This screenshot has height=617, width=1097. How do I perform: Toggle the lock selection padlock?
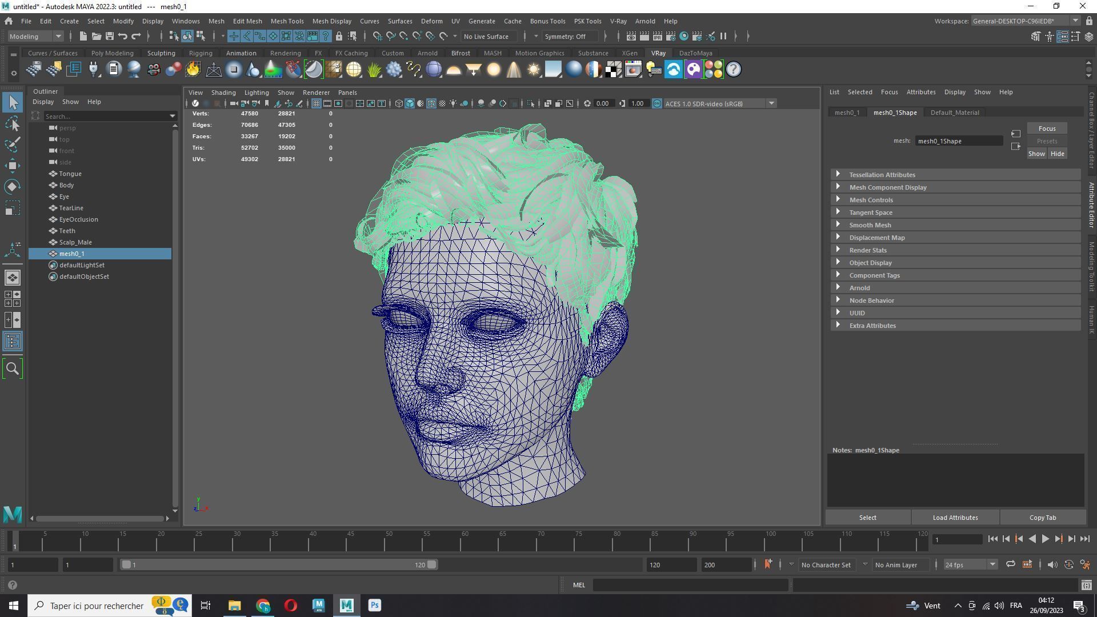point(339,36)
